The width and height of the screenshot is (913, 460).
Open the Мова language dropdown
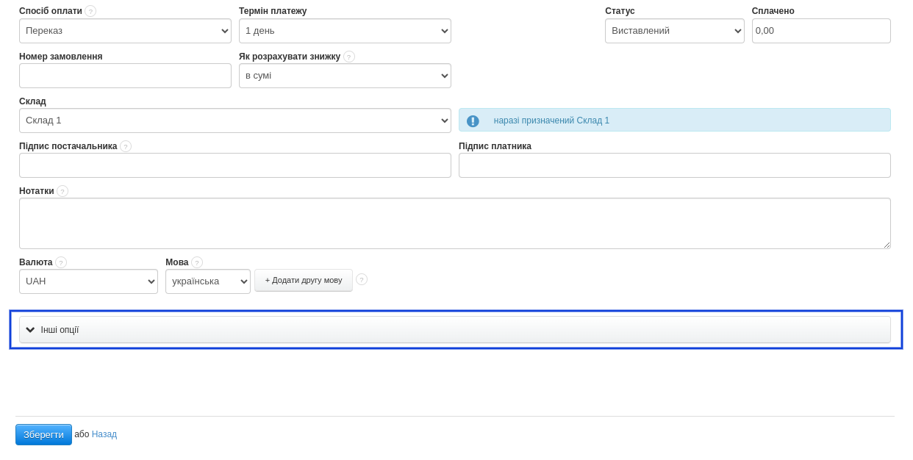207,281
